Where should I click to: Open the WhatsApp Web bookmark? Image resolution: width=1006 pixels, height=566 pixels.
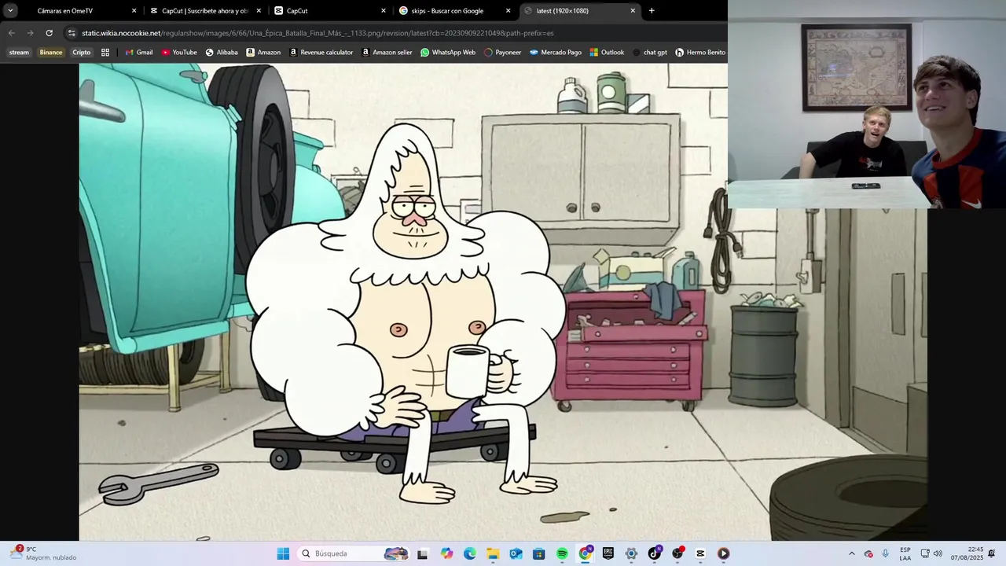tap(448, 53)
